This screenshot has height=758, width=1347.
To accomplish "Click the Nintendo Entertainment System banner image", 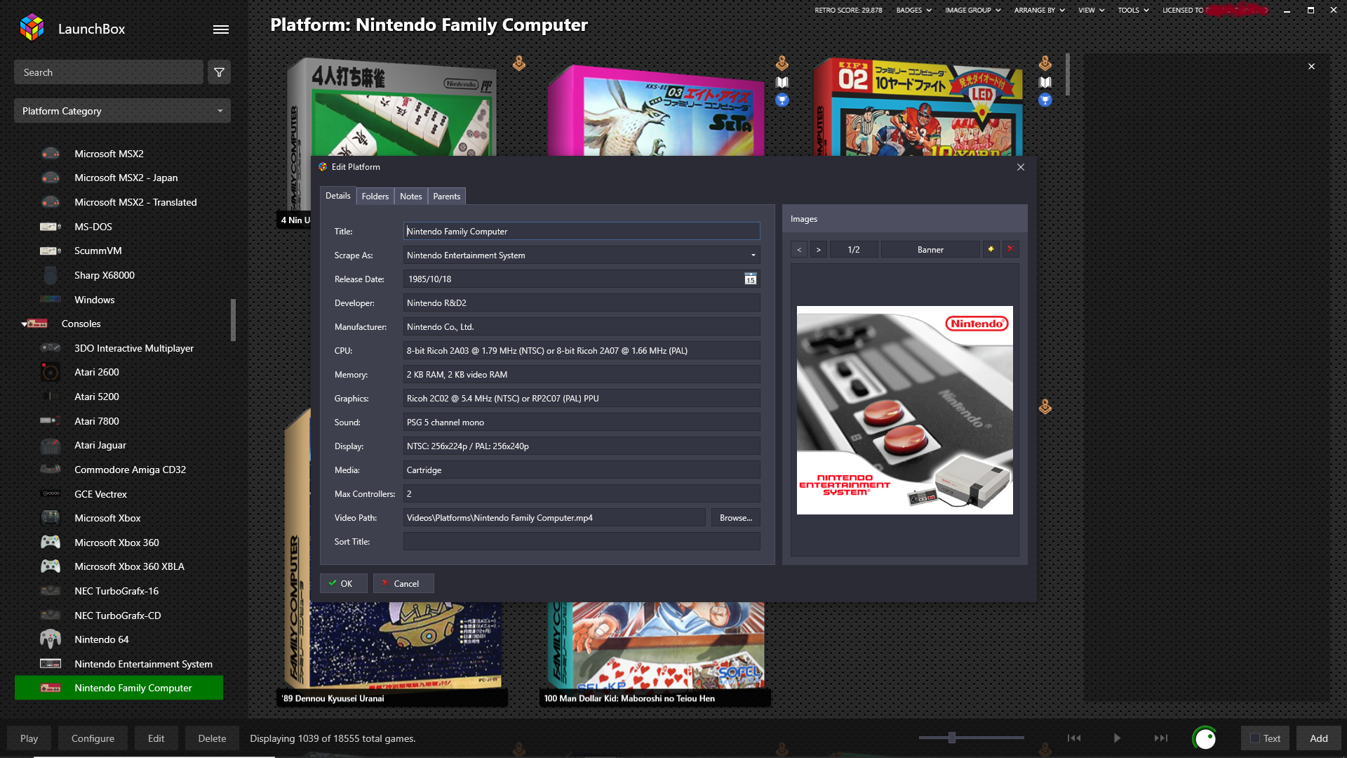I will point(904,410).
